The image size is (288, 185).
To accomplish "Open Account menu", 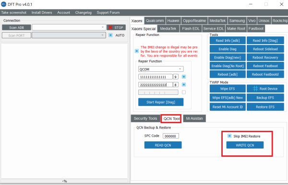I will [x=63, y=12].
